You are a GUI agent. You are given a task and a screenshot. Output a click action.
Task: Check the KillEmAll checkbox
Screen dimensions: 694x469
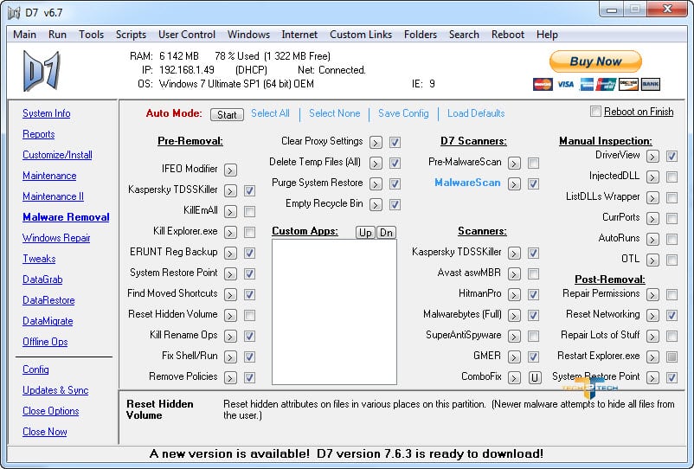click(249, 211)
